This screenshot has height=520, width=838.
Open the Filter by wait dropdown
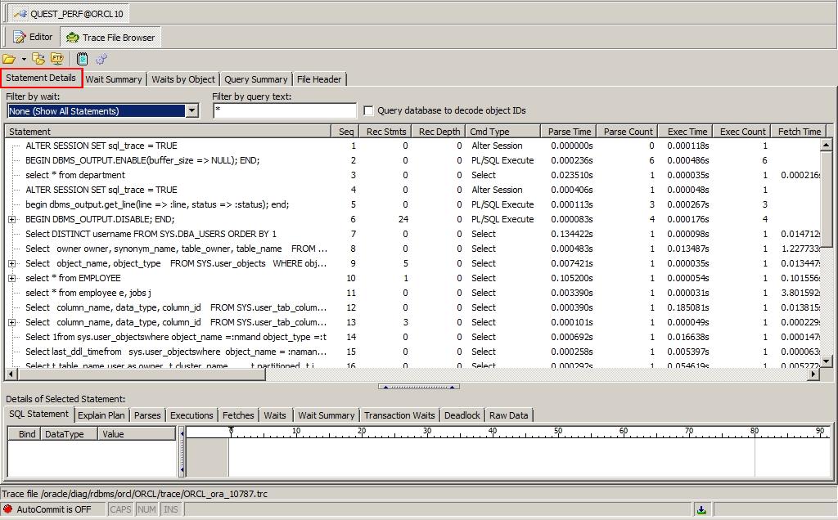[x=192, y=111]
